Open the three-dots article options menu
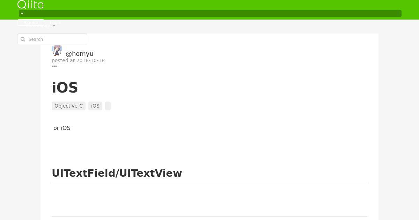Image resolution: width=419 pixels, height=220 pixels. pyautogui.click(x=54, y=66)
